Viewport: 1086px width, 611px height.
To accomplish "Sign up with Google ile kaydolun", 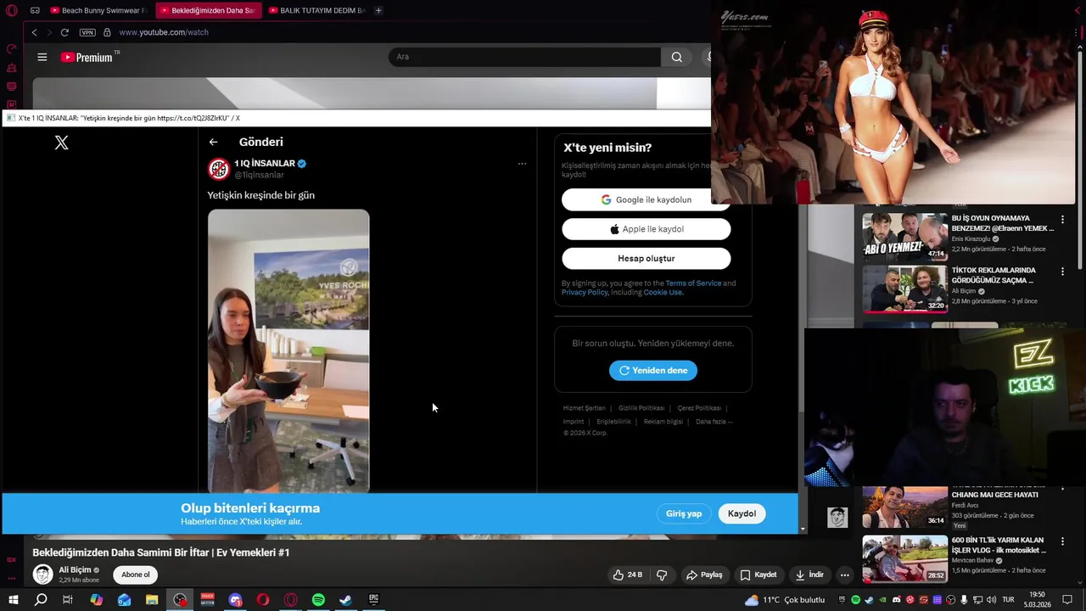I will 646,199.
